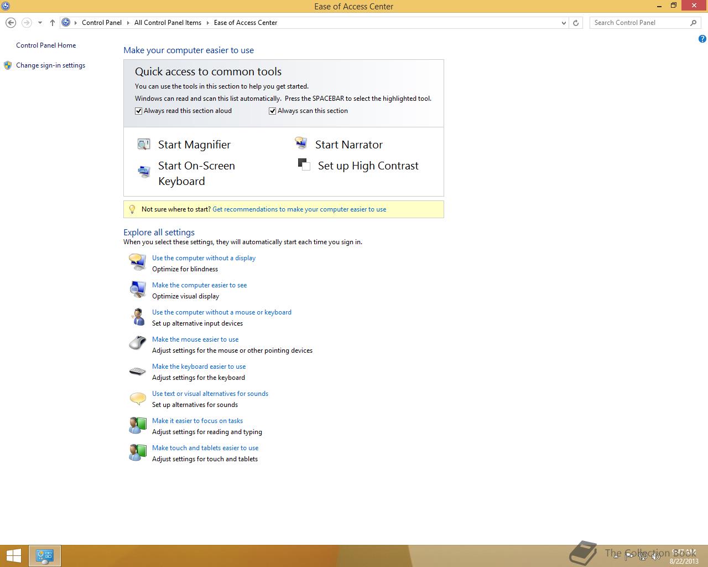Open Use computer without mouse or keyboard
This screenshot has width=708, height=567.
221,312
